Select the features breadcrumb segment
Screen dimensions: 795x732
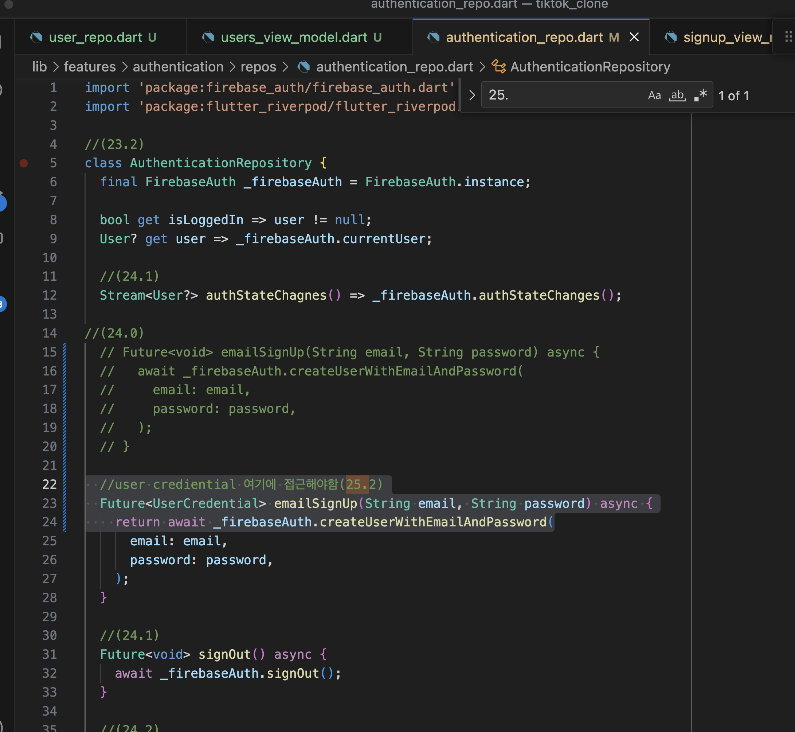click(x=90, y=67)
